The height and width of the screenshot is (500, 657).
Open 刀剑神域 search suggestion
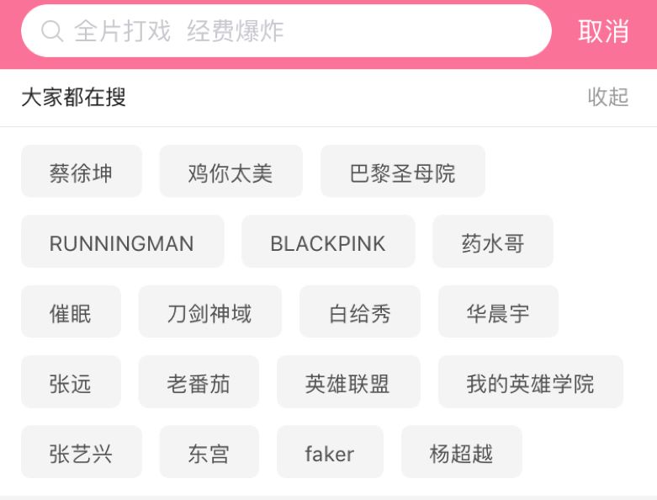click(209, 314)
